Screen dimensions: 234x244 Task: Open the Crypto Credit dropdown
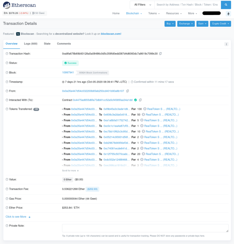pyautogui.click(x=220, y=24)
